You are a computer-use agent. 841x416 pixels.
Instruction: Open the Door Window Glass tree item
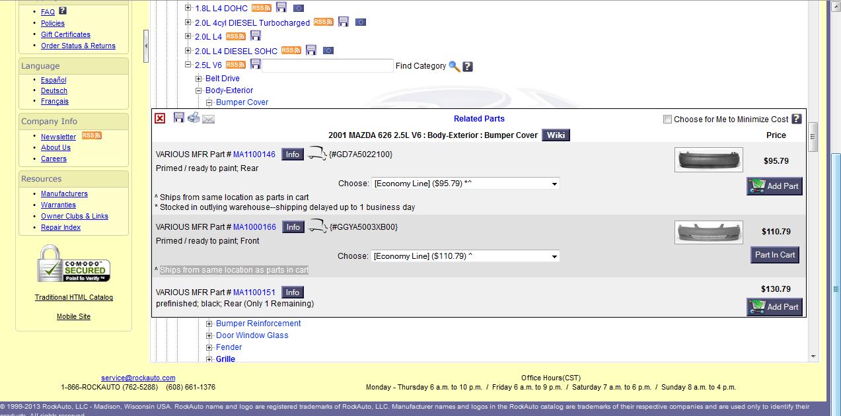coord(252,335)
